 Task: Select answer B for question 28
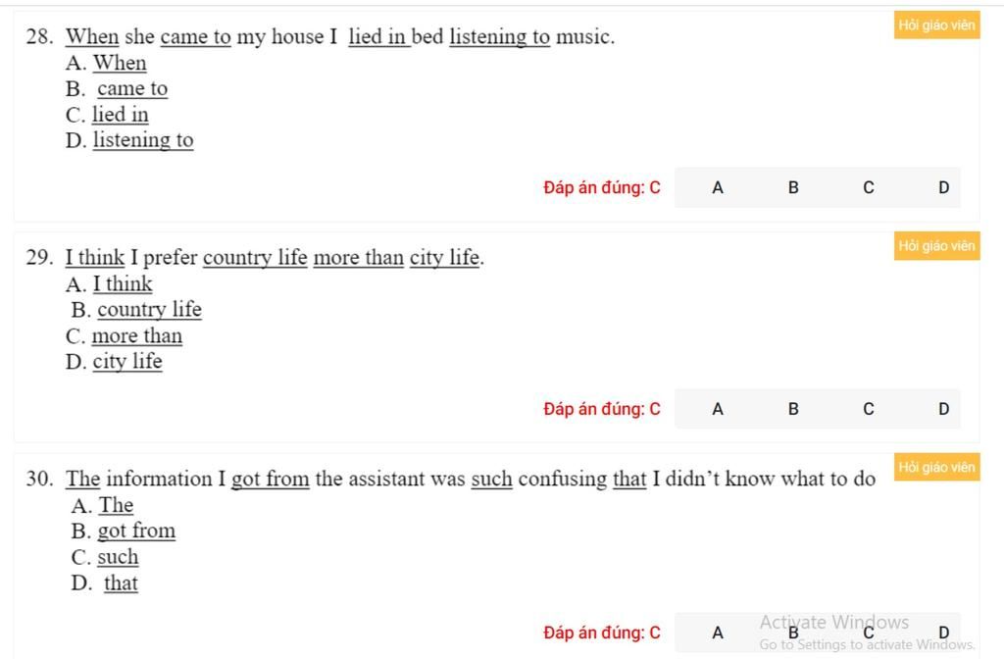[793, 187]
